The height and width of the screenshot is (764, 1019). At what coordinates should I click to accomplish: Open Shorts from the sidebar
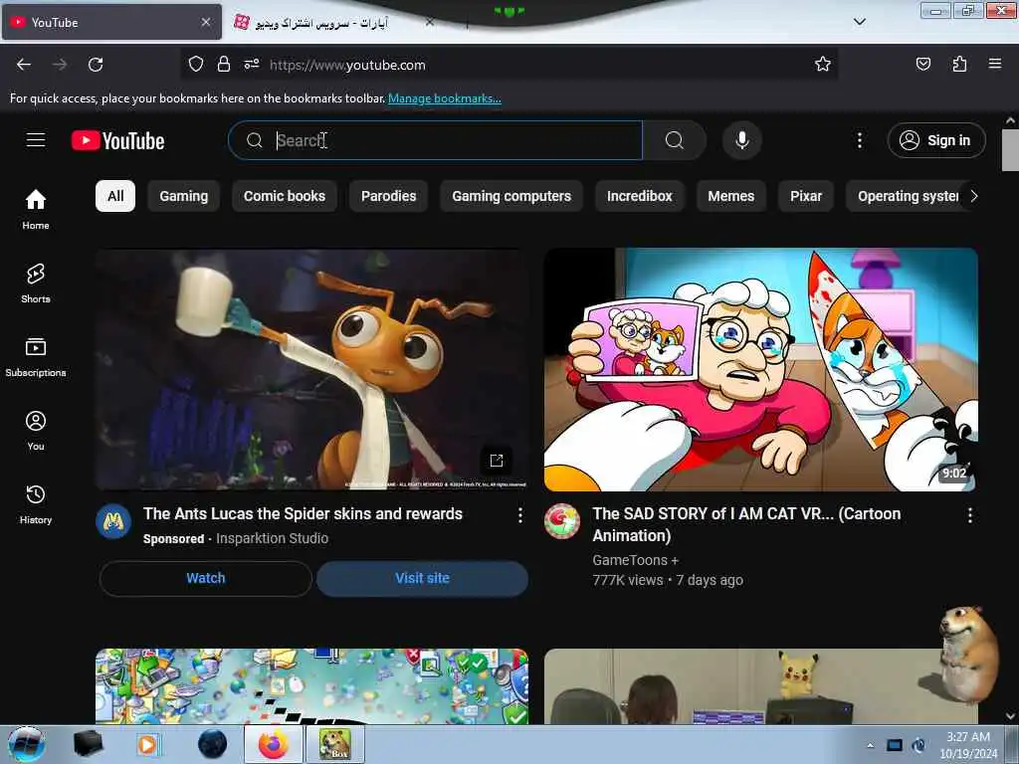36,284
